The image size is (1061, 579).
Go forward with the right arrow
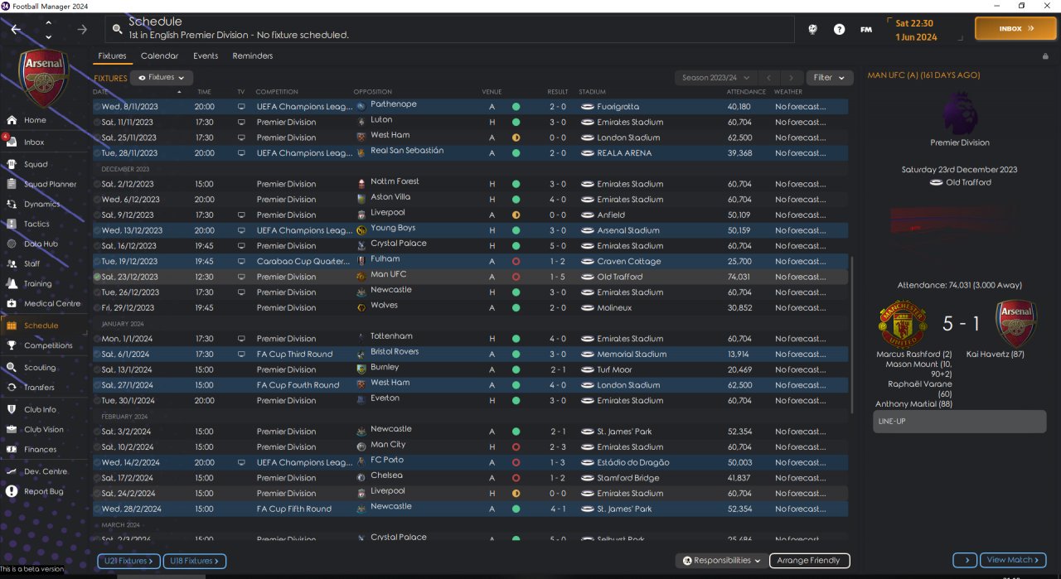pos(82,29)
